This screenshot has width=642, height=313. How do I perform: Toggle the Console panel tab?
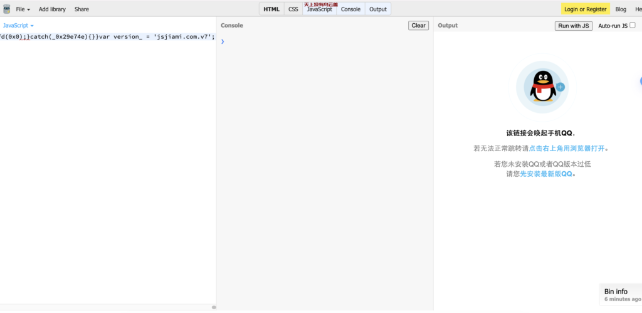(350, 9)
